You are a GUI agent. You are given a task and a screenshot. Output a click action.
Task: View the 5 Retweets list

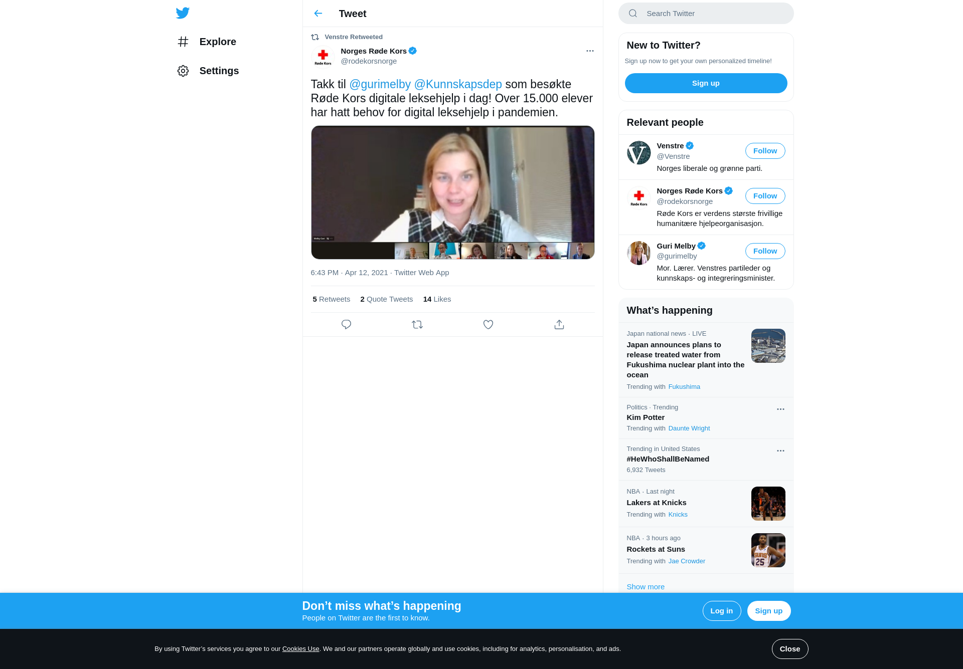tap(331, 299)
